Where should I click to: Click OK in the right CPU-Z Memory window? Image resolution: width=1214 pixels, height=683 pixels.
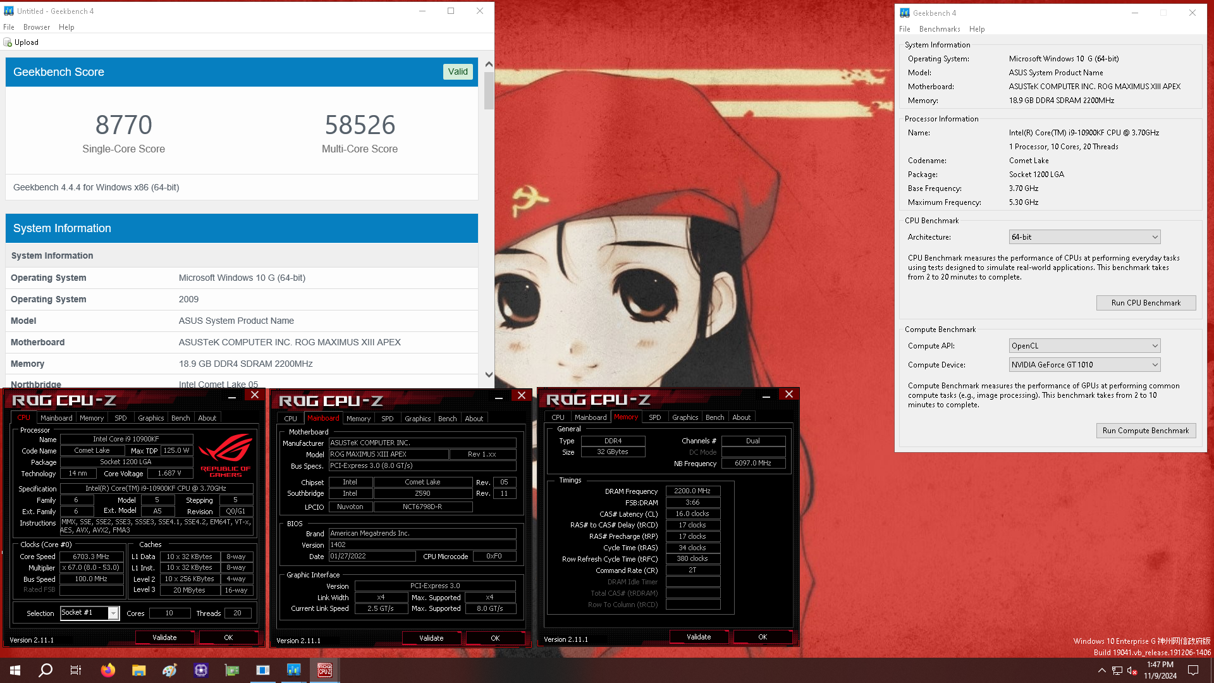763,637
